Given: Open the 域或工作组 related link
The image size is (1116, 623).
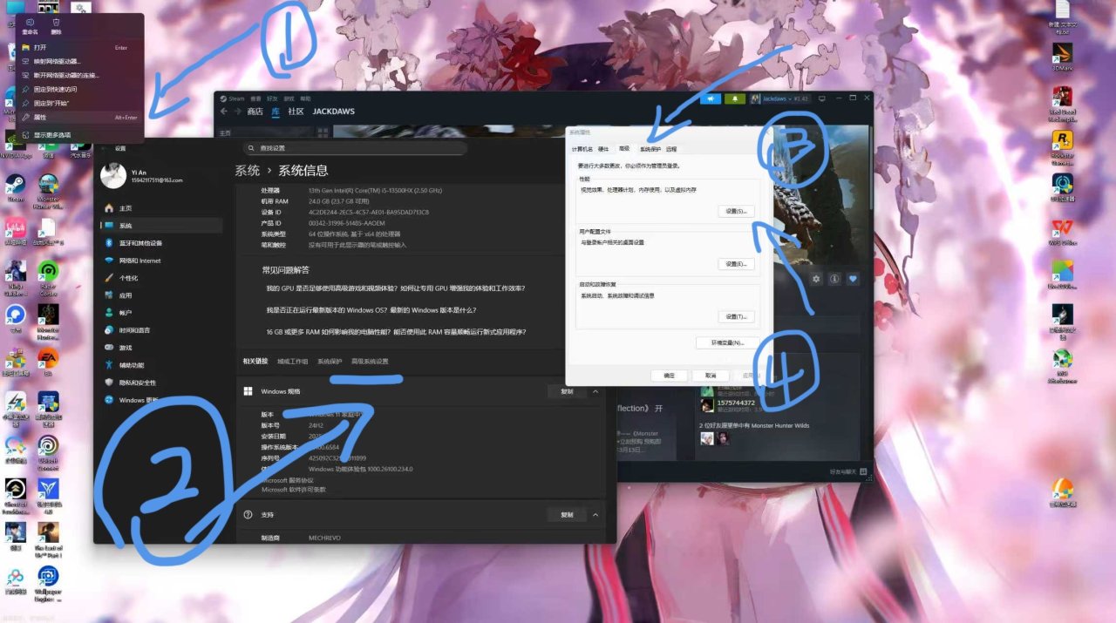Looking at the screenshot, I should (293, 361).
